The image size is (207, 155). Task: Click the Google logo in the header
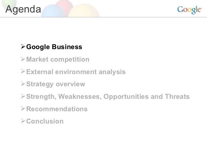(x=189, y=10)
